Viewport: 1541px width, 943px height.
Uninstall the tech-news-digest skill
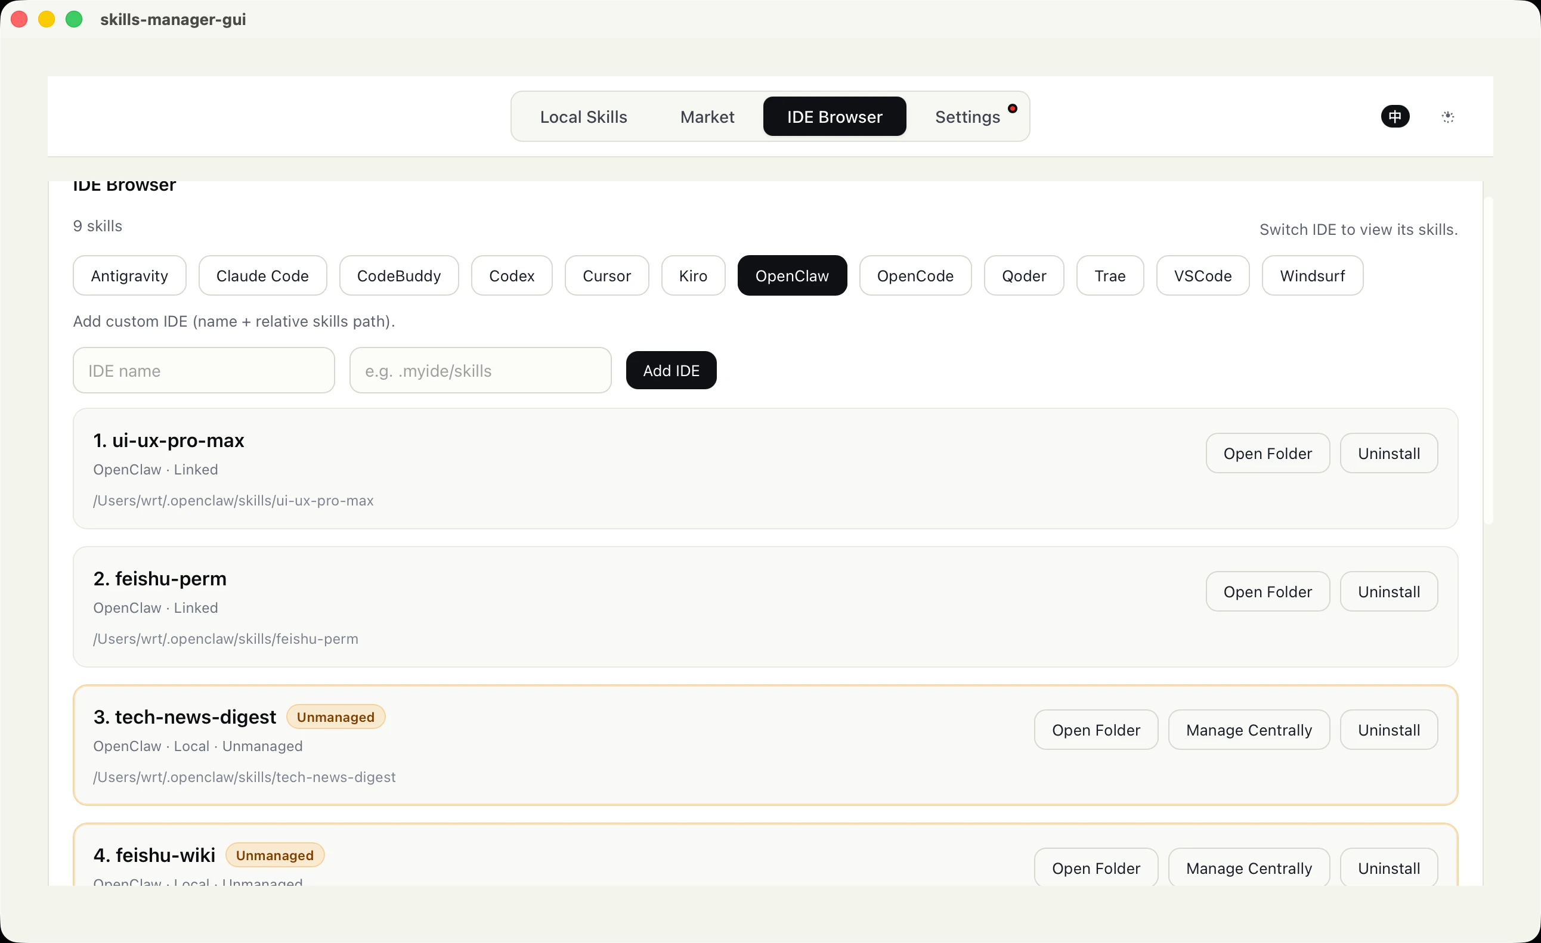click(x=1389, y=730)
